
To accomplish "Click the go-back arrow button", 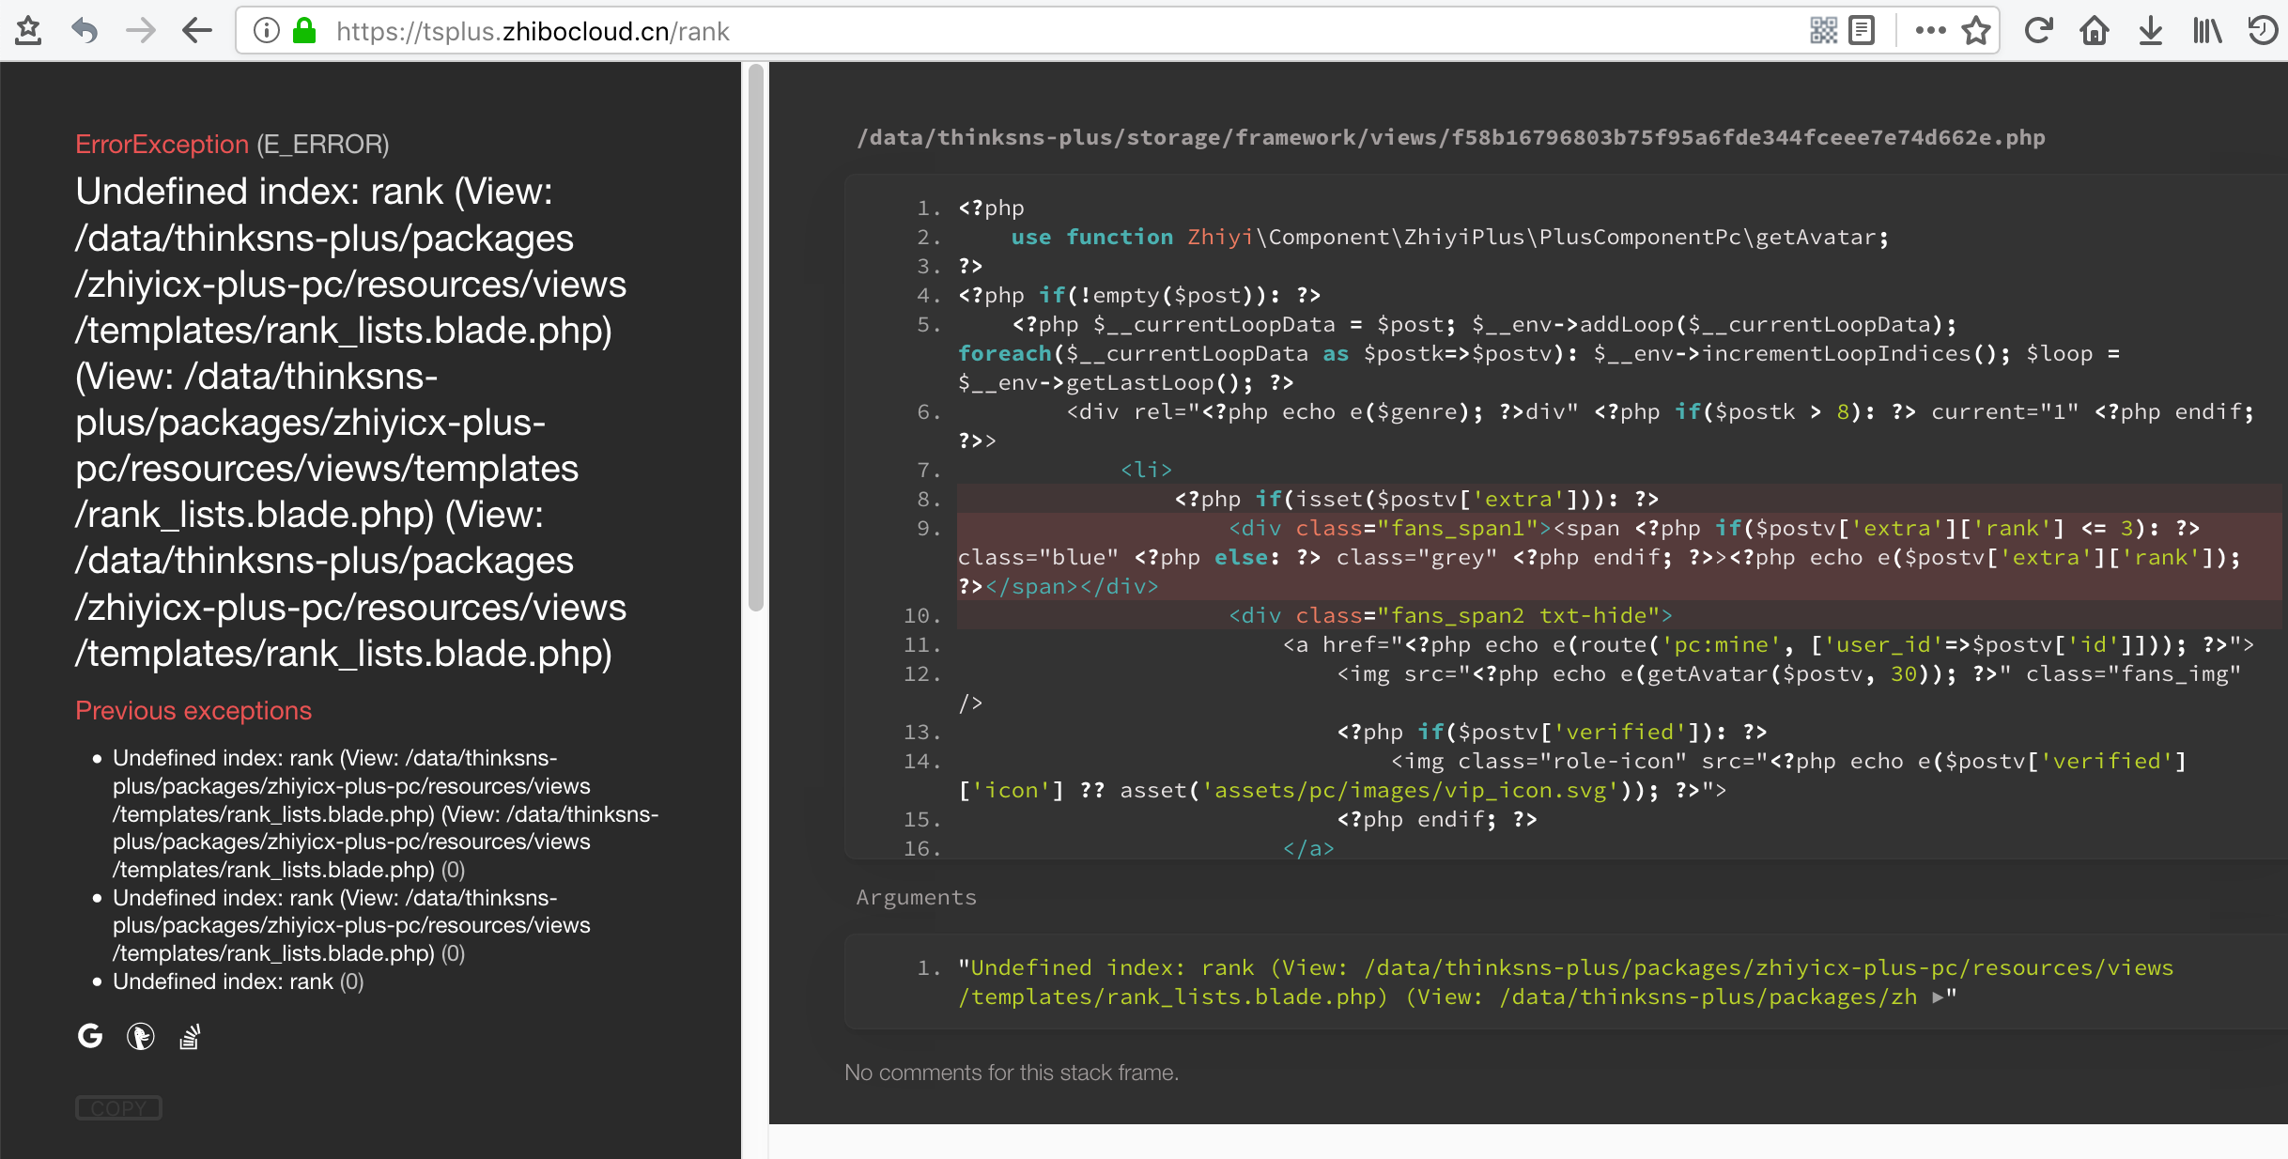I will point(196,31).
